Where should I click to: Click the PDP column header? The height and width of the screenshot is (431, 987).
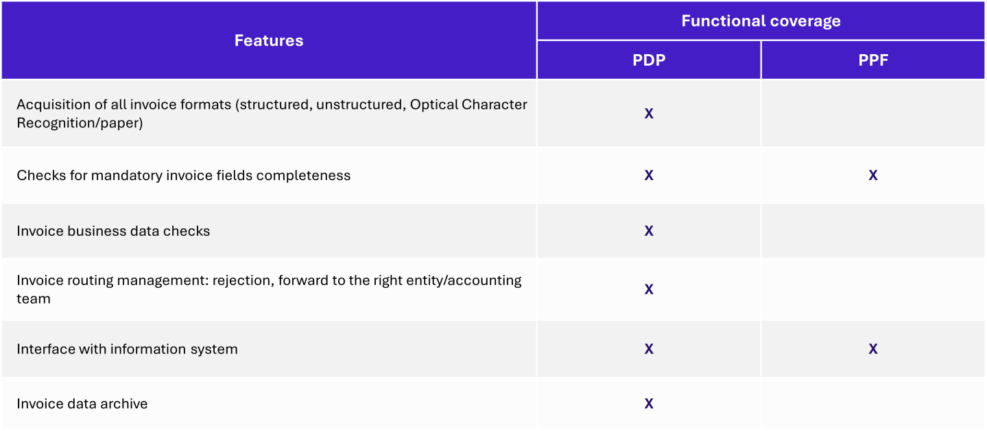(649, 60)
